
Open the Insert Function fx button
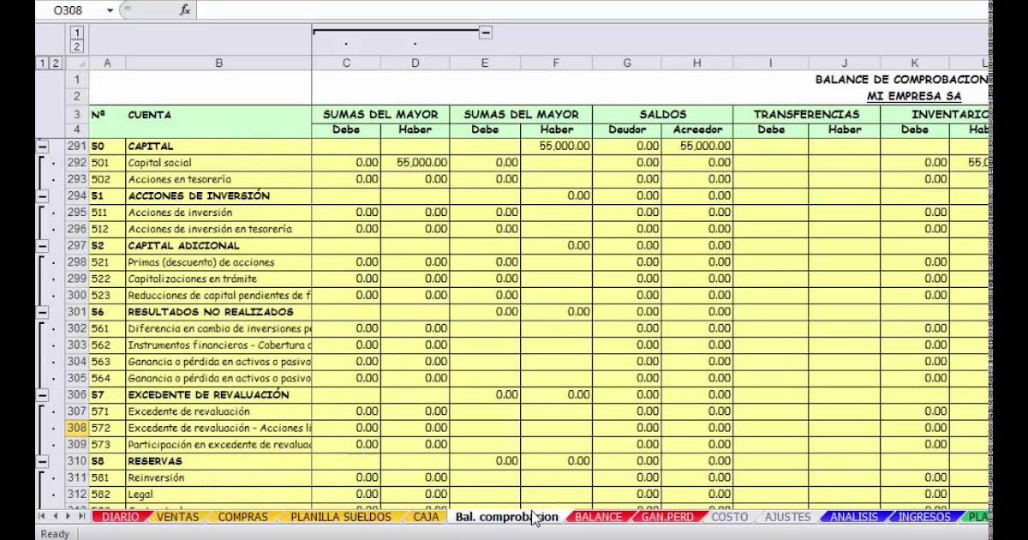click(184, 10)
